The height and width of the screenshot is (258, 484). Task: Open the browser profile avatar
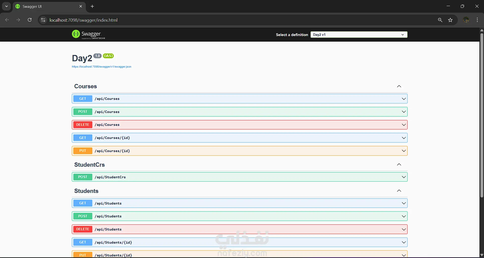click(x=466, y=20)
